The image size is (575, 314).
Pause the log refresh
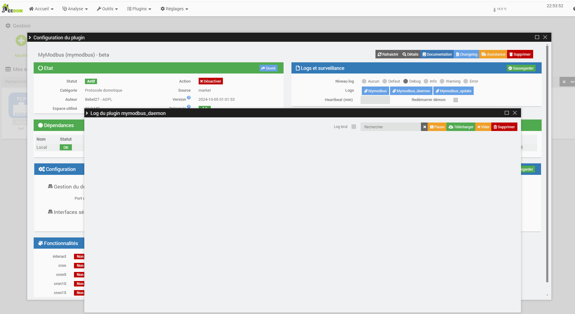click(x=437, y=127)
